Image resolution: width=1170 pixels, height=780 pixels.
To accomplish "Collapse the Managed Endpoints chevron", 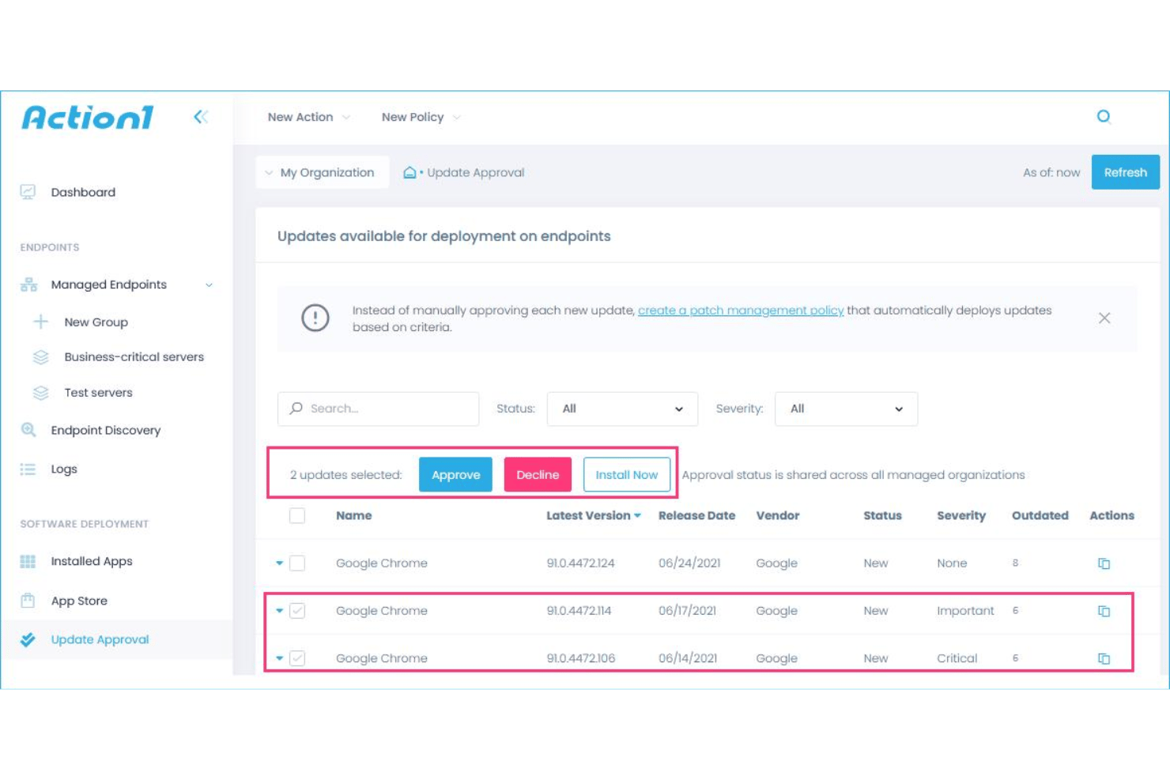I will [209, 284].
